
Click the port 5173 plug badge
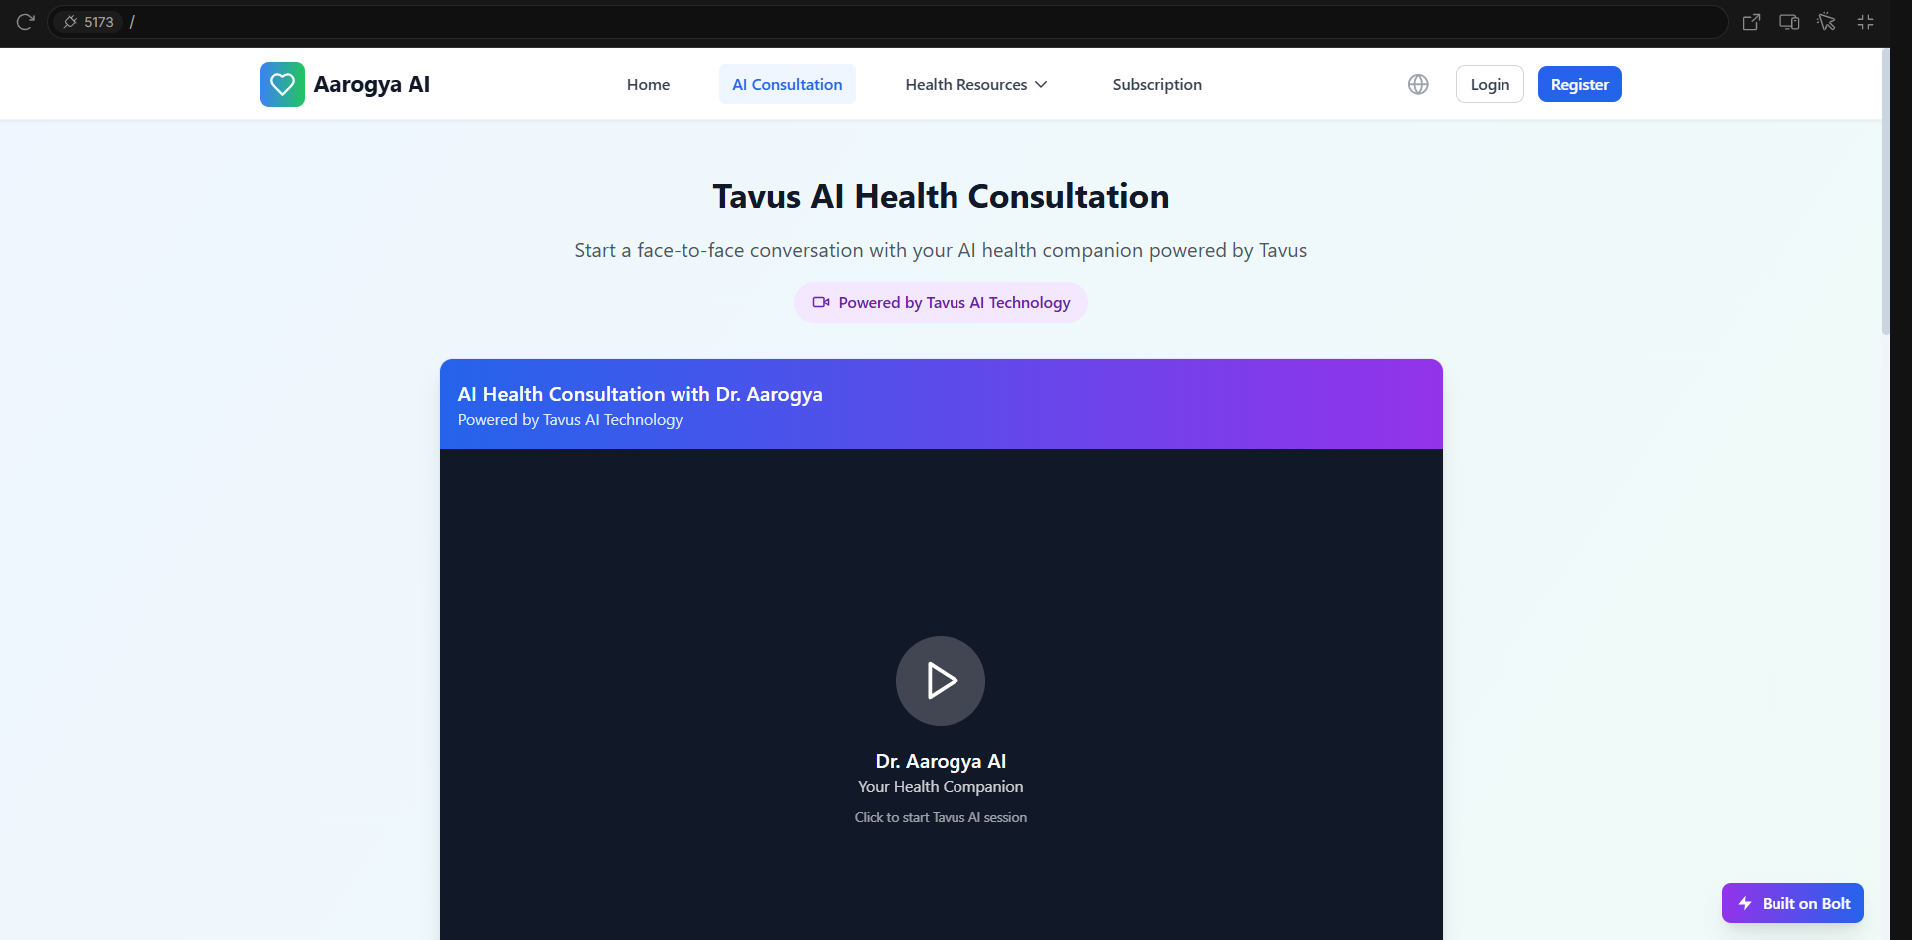88,22
